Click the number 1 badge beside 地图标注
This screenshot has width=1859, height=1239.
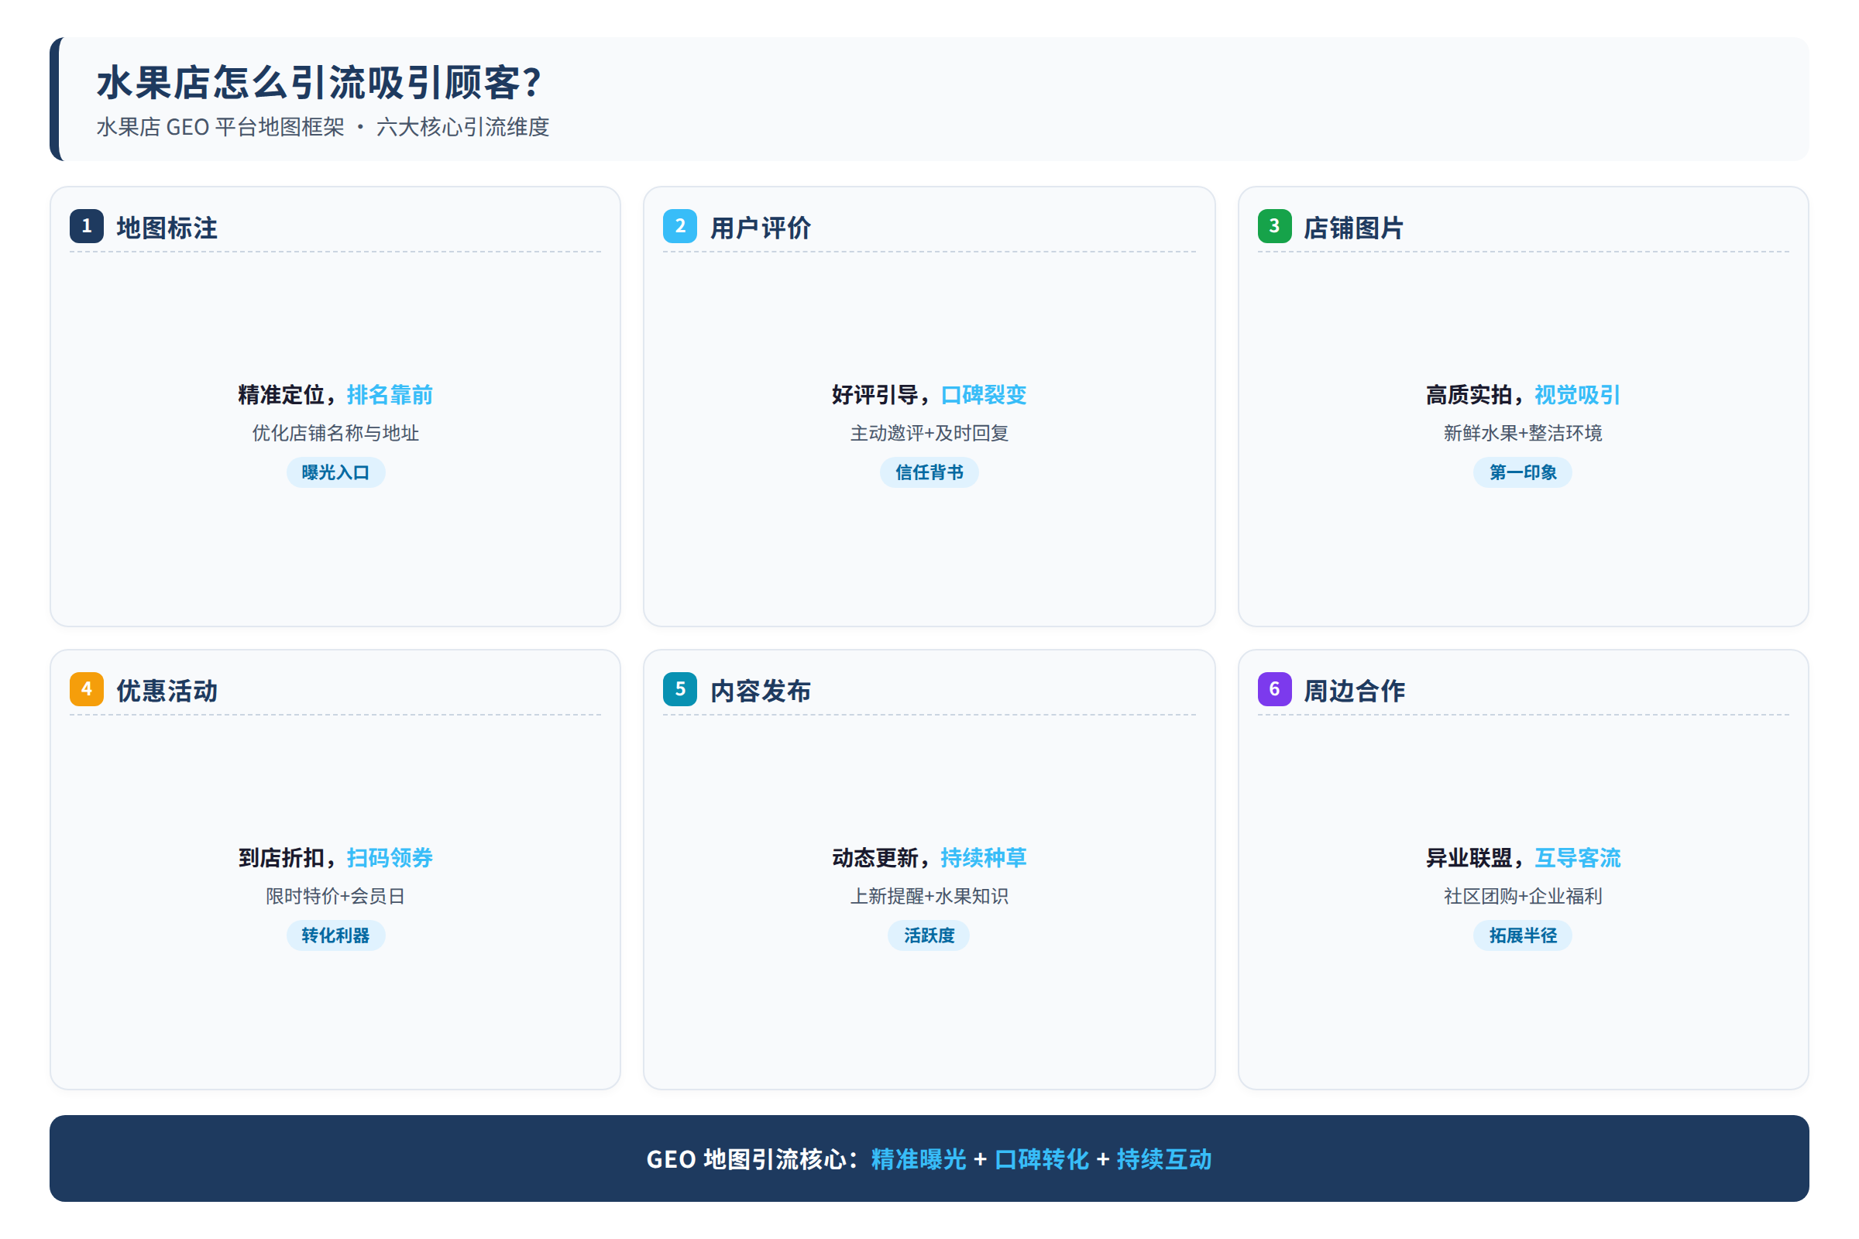[x=87, y=226]
